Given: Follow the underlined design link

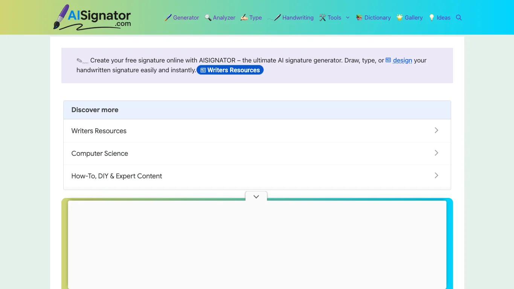Looking at the screenshot, I should coord(403,60).
